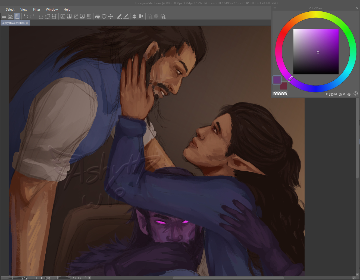This screenshot has width=360, height=280.
Task: Expand the hamburger menu in the command bar
Action: [4, 17]
